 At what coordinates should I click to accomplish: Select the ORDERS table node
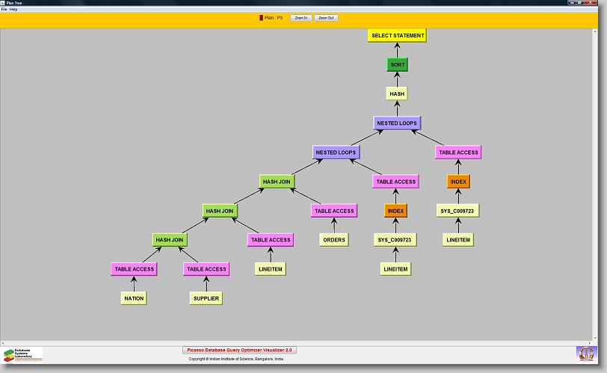click(333, 240)
